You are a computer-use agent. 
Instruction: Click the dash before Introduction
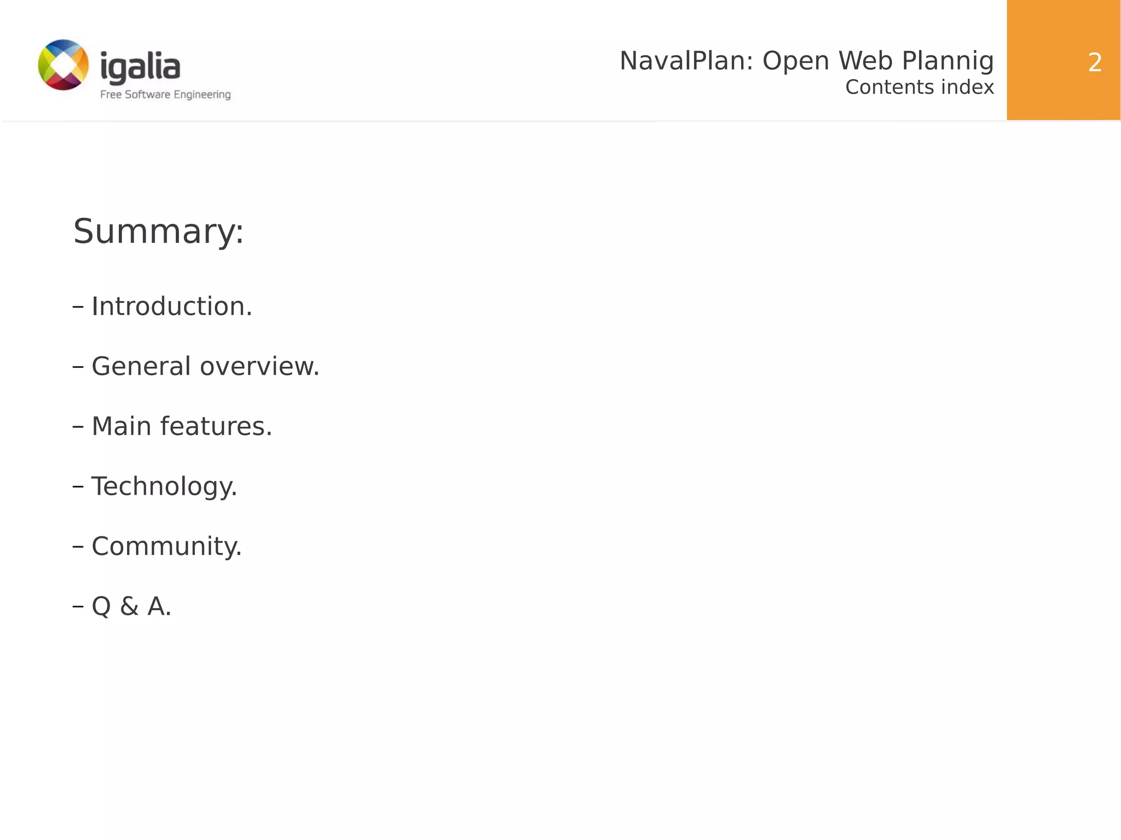78,307
